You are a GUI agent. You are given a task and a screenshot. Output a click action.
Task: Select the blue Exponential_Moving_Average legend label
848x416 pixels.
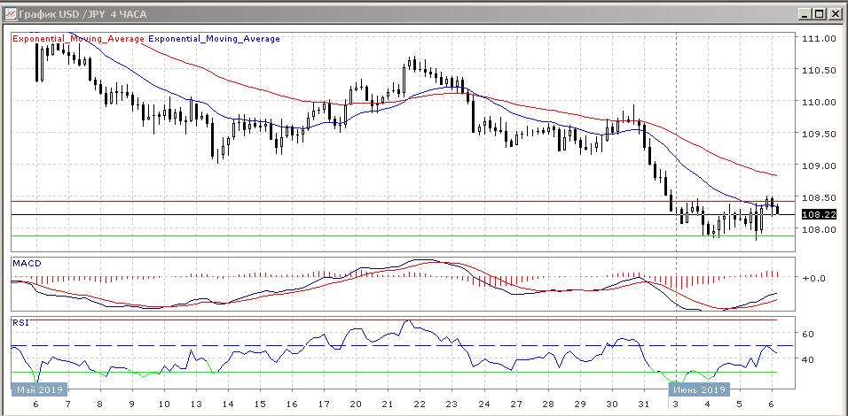pyautogui.click(x=214, y=39)
